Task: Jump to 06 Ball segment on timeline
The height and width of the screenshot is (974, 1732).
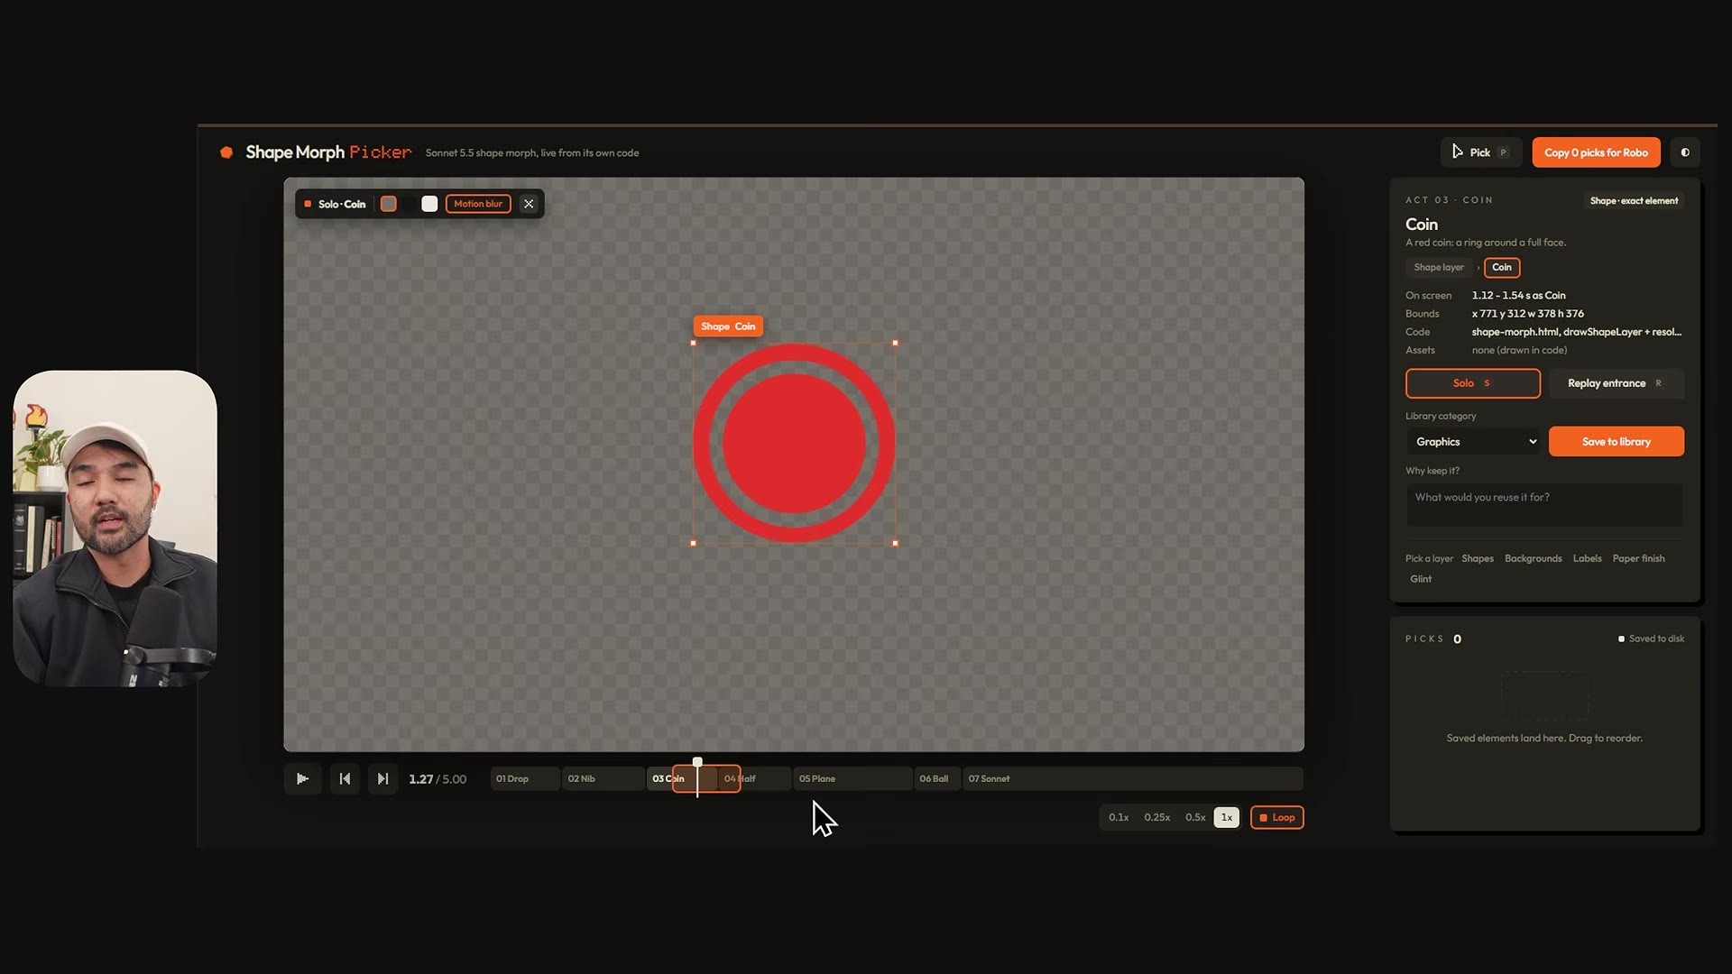Action: coord(936,778)
